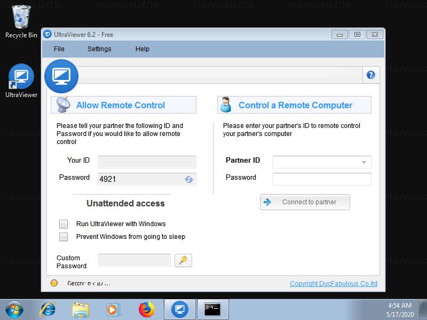Maximize the UltraViewer window
This screenshot has width=427, height=320.
click(x=357, y=35)
